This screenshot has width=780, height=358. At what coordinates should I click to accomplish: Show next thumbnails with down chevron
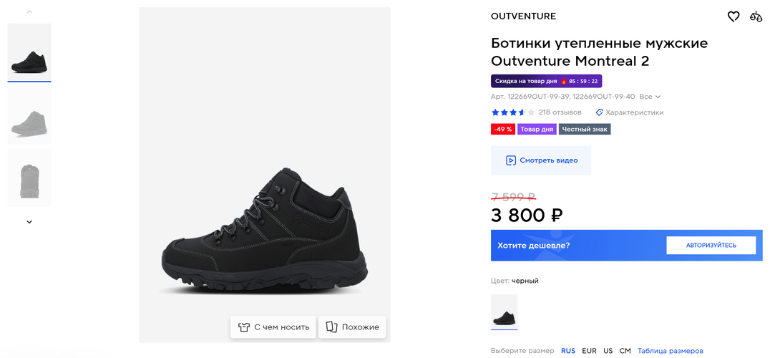click(29, 222)
